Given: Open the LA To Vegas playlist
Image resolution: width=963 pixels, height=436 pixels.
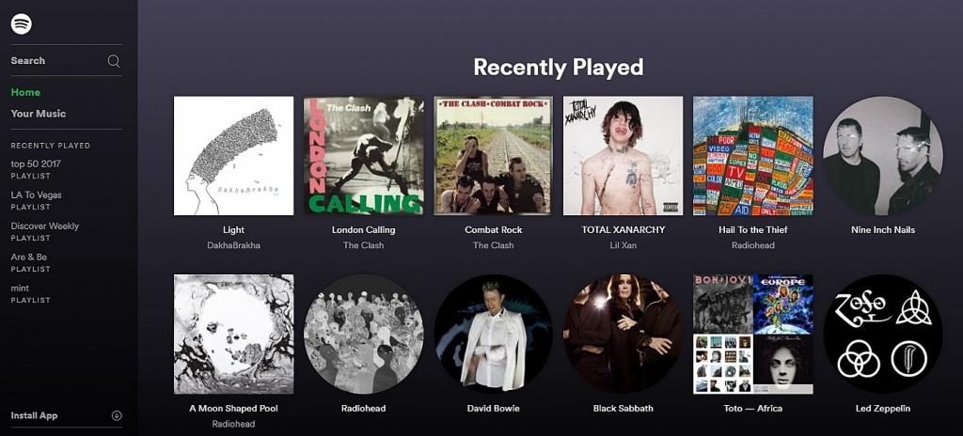Looking at the screenshot, I should pos(37,200).
